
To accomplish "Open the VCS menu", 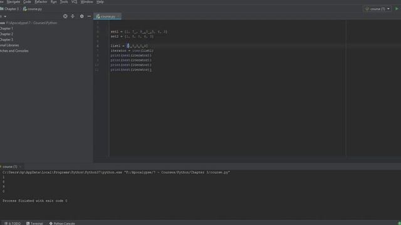I will pyautogui.click(x=74, y=2).
